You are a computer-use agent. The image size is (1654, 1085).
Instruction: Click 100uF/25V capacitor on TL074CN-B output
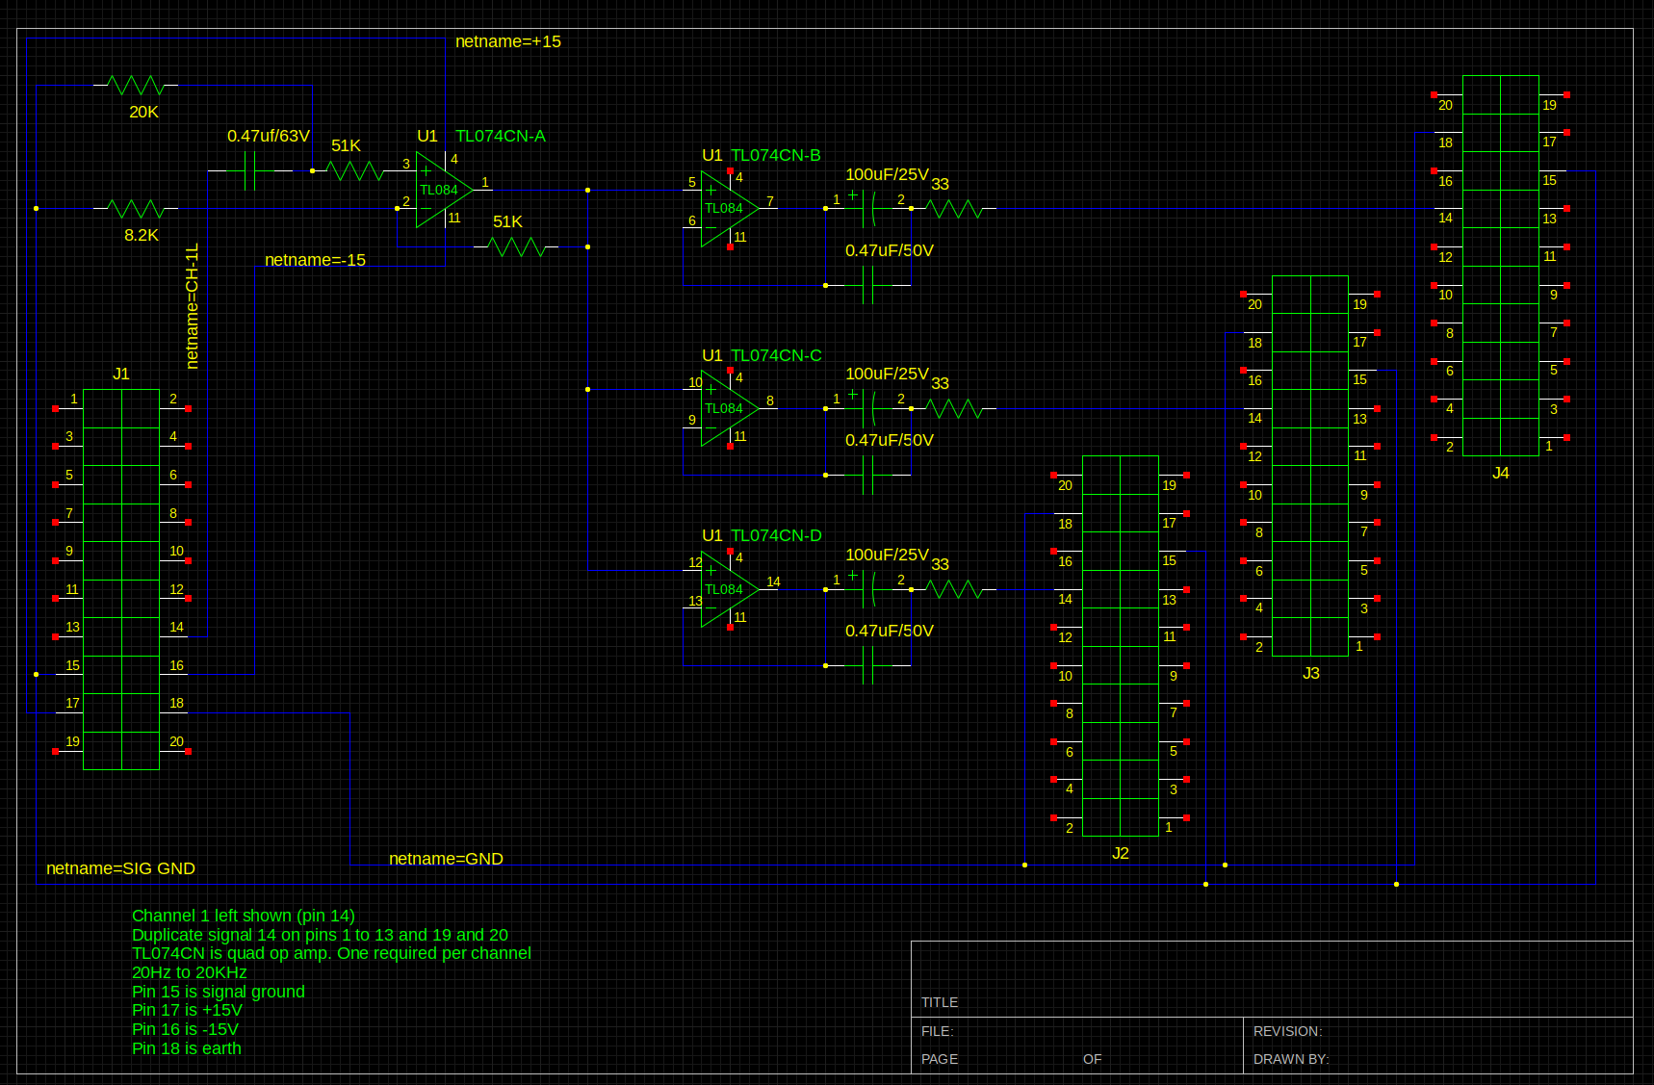[x=868, y=208]
